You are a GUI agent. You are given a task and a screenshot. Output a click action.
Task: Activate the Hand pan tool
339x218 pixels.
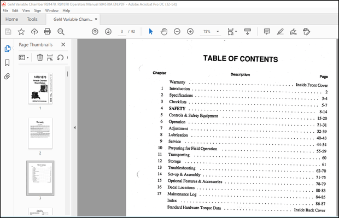(x=164, y=32)
